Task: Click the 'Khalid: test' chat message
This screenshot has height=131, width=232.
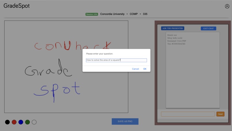Action: pyautogui.click(x=172, y=35)
